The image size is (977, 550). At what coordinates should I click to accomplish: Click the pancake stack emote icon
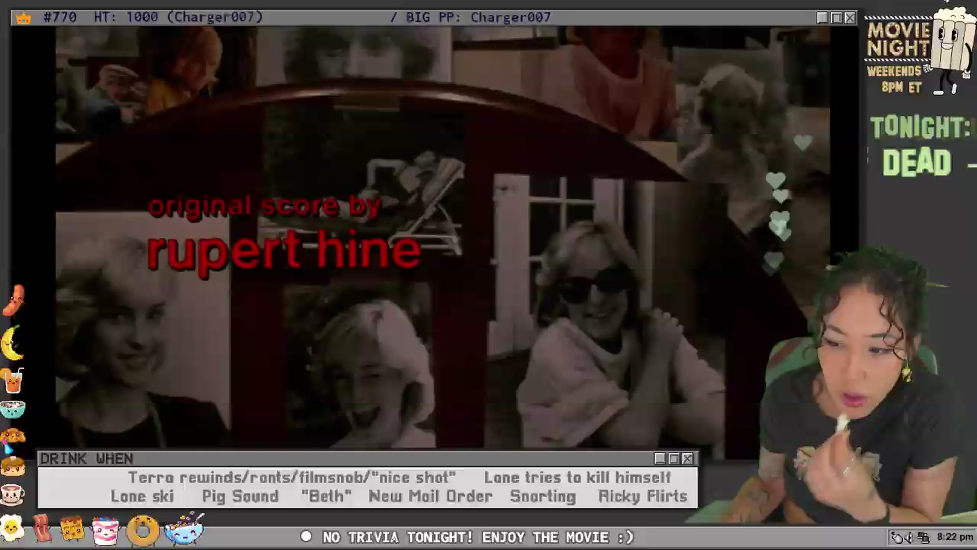(x=13, y=465)
